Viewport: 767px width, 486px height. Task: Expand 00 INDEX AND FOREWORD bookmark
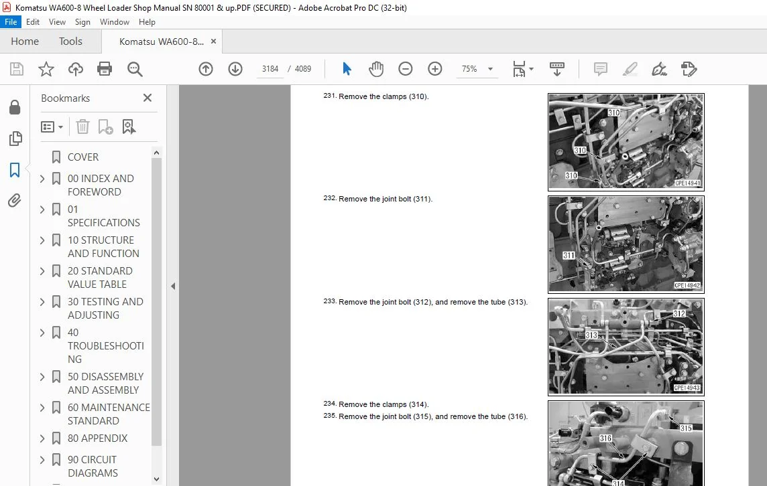tap(42, 179)
